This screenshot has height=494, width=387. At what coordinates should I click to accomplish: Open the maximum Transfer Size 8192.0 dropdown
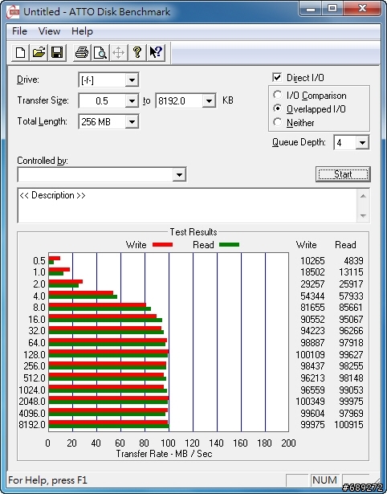tap(209, 101)
